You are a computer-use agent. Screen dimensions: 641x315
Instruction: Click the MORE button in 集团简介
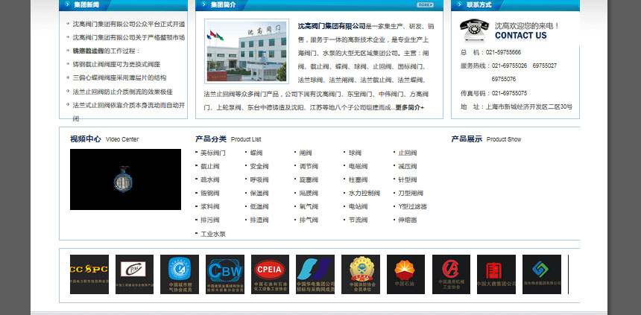point(425,4)
